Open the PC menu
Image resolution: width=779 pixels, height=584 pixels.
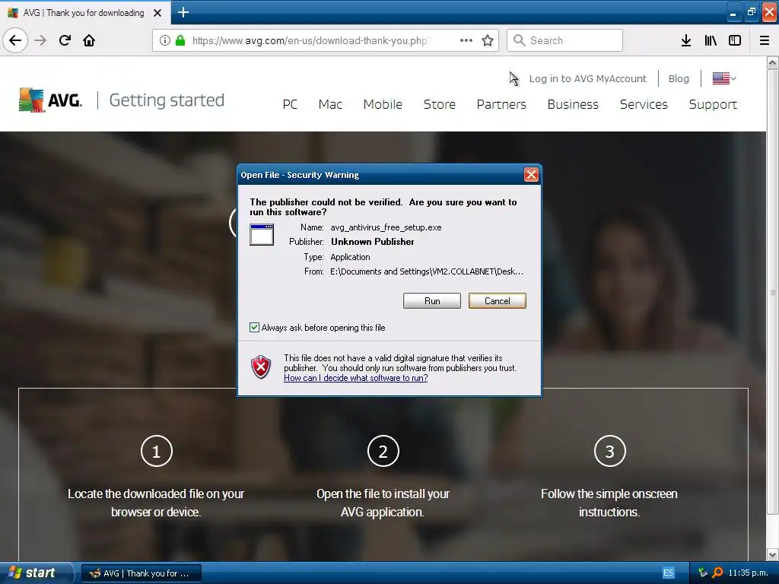tap(290, 104)
